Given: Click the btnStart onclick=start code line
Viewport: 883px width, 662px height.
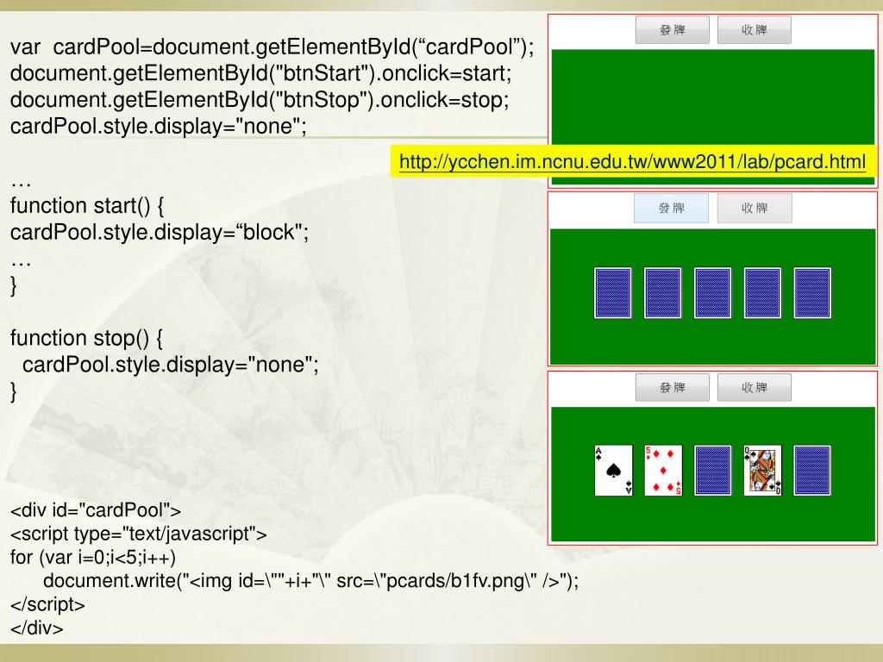Looking at the screenshot, I should pos(260,74).
